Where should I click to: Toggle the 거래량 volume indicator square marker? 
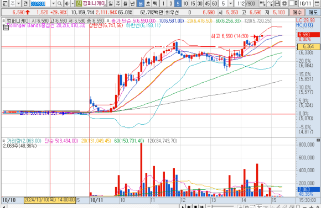(3, 141)
